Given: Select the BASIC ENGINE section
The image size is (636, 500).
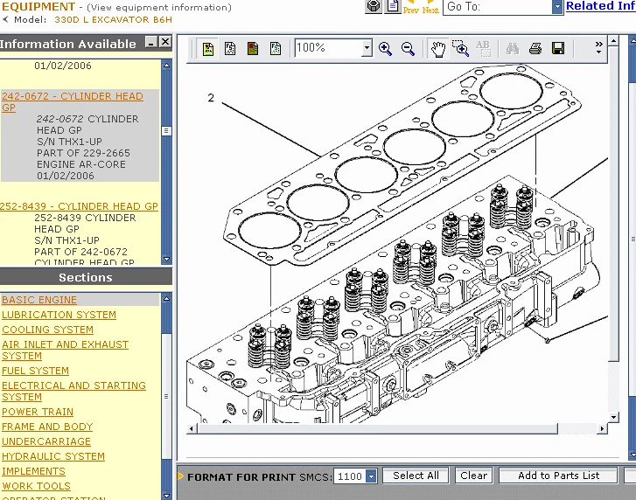Looking at the screenshot, I should click(x=39, y=300).
